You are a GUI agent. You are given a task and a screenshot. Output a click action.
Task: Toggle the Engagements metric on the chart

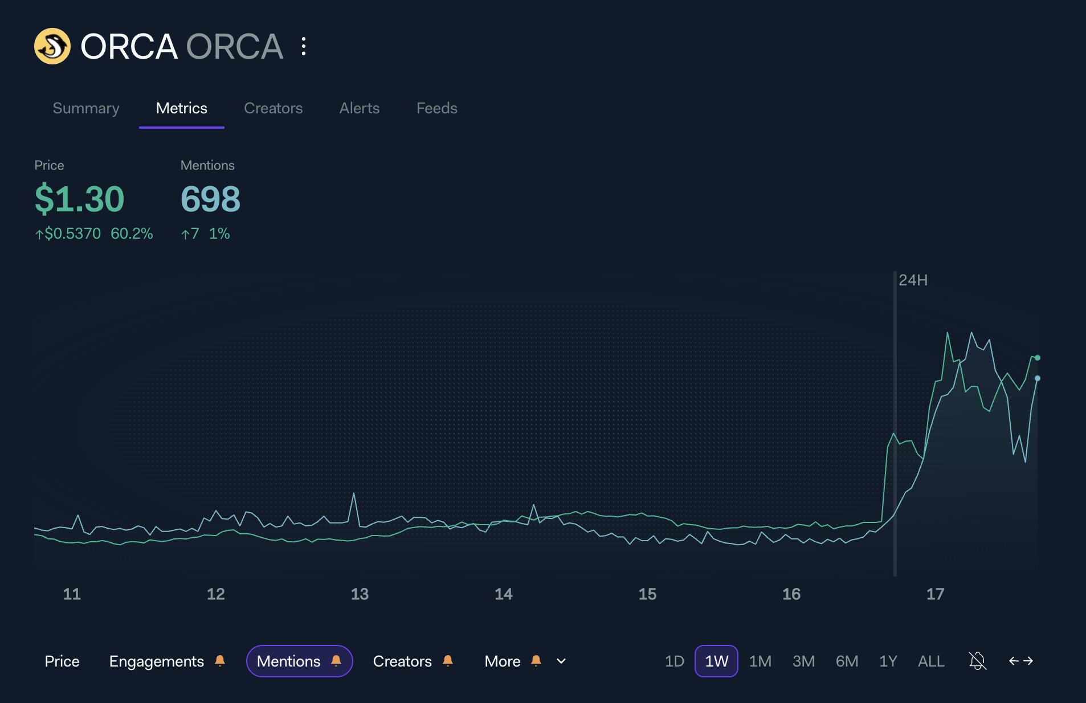point(156,661)
